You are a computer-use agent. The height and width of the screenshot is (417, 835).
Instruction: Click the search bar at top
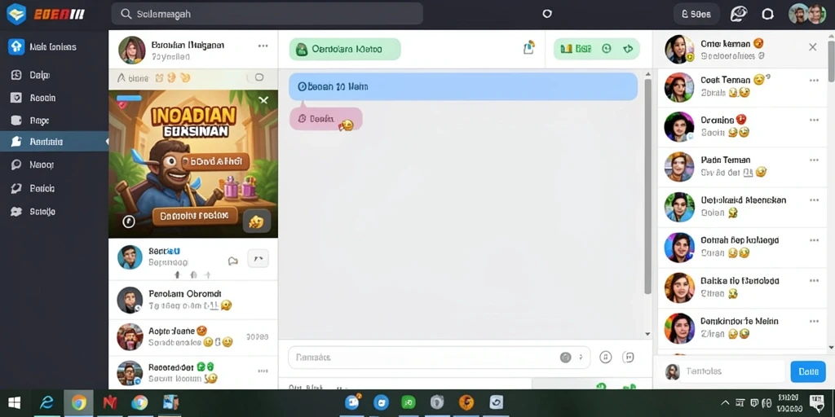[267, 14]
